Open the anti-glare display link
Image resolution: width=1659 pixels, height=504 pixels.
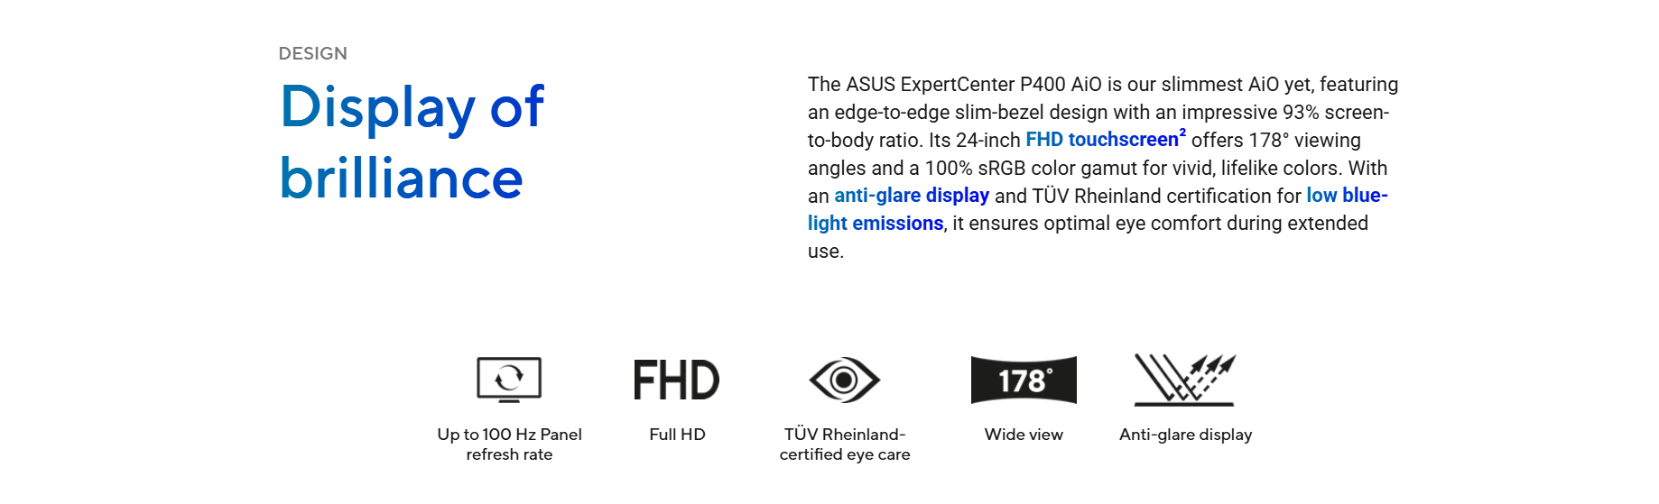coord(912,196)
